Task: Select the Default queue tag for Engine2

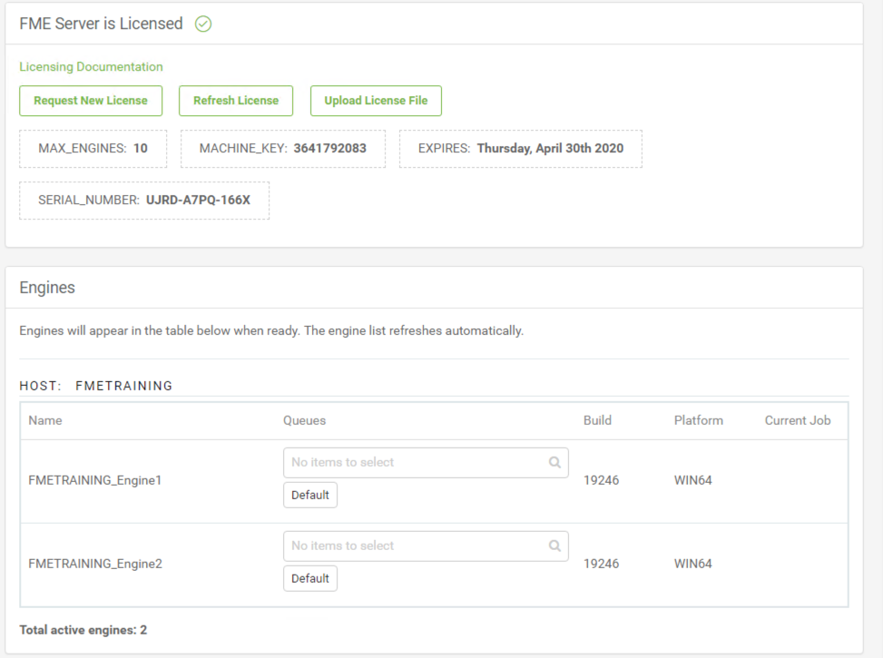Action: 310,578
